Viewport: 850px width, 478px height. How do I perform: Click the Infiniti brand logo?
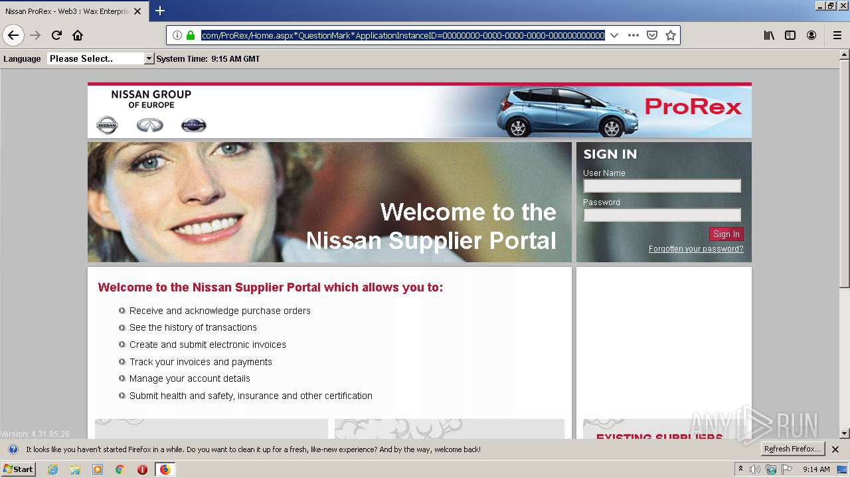tap(150, 125)
